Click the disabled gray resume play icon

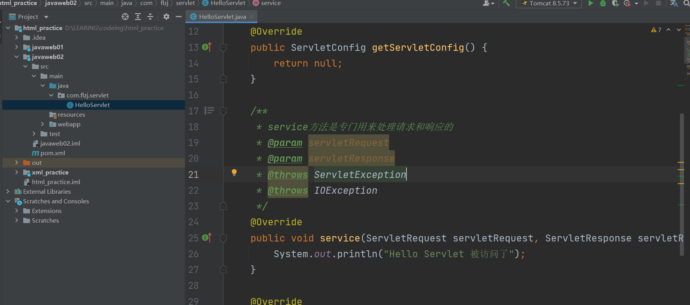(646, 3)
